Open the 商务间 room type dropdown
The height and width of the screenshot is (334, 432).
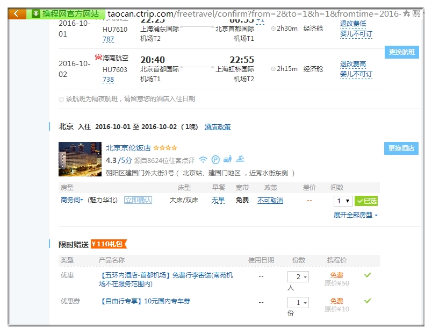(71, 200)
